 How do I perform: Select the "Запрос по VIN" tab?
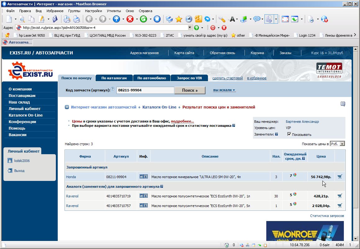(x=189, y=78)
